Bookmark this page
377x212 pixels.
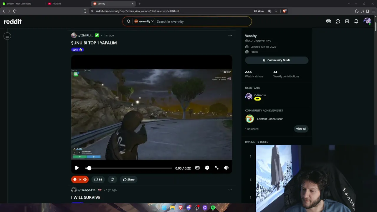click(x=85, y=11)
